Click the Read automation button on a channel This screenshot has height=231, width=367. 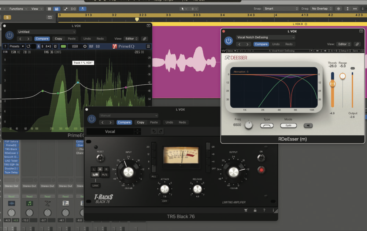click(x=11, y=196)
